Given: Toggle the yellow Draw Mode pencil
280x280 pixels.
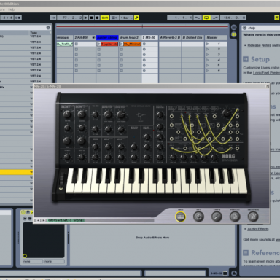Looking at the screenshot, I should pos(136,17).
